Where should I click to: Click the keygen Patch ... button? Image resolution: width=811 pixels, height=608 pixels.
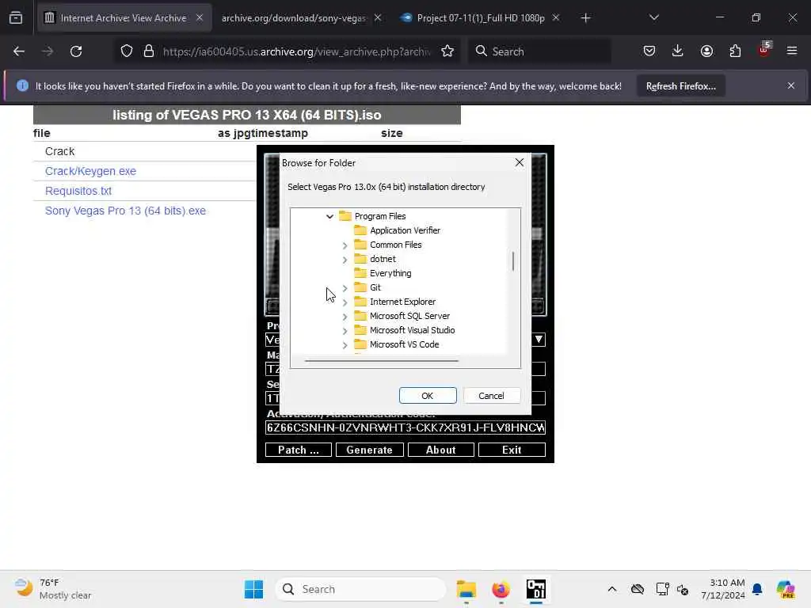[299, 450]
